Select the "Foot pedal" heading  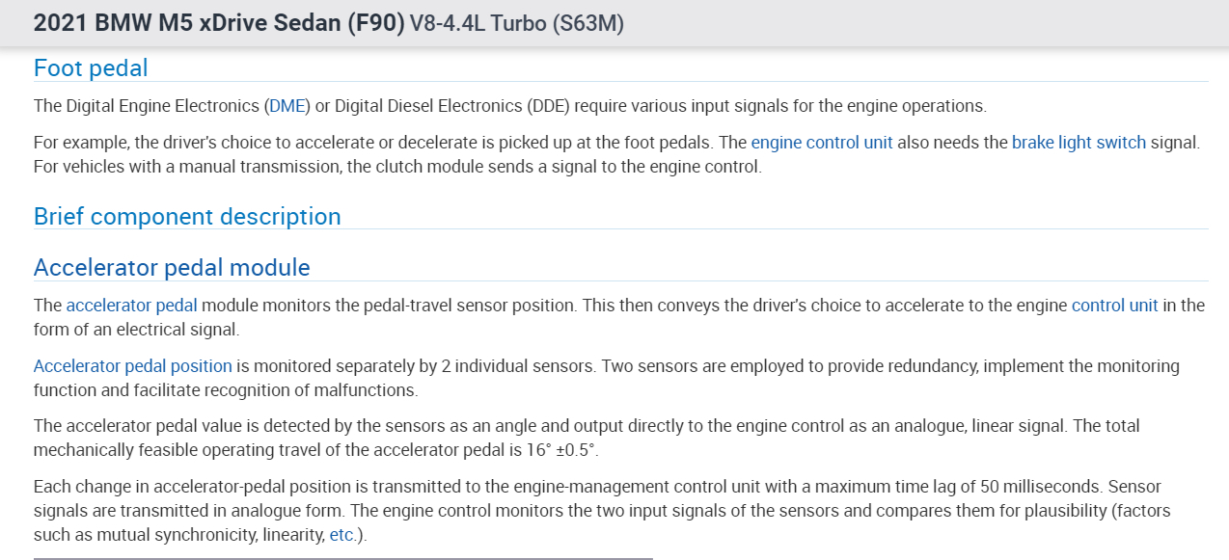(91, 68)
